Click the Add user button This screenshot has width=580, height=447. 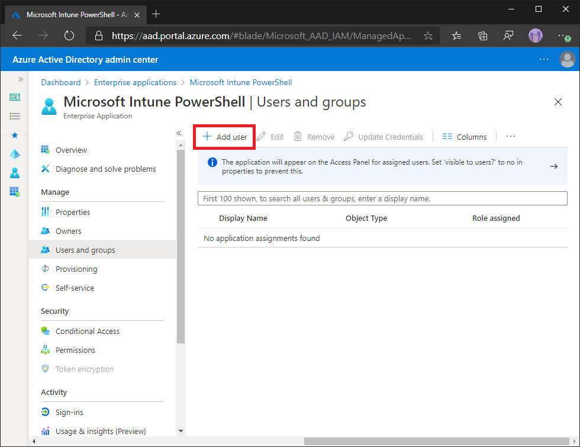pyautogui.click(x=224, y=137)
